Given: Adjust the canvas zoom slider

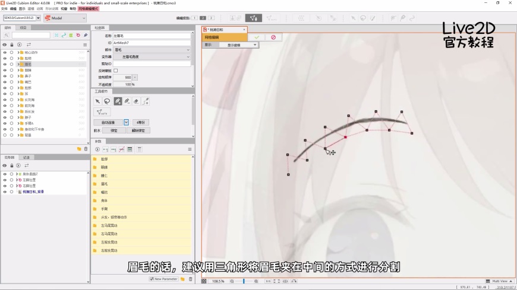Looking at the screenshot, I should (244, 281).
